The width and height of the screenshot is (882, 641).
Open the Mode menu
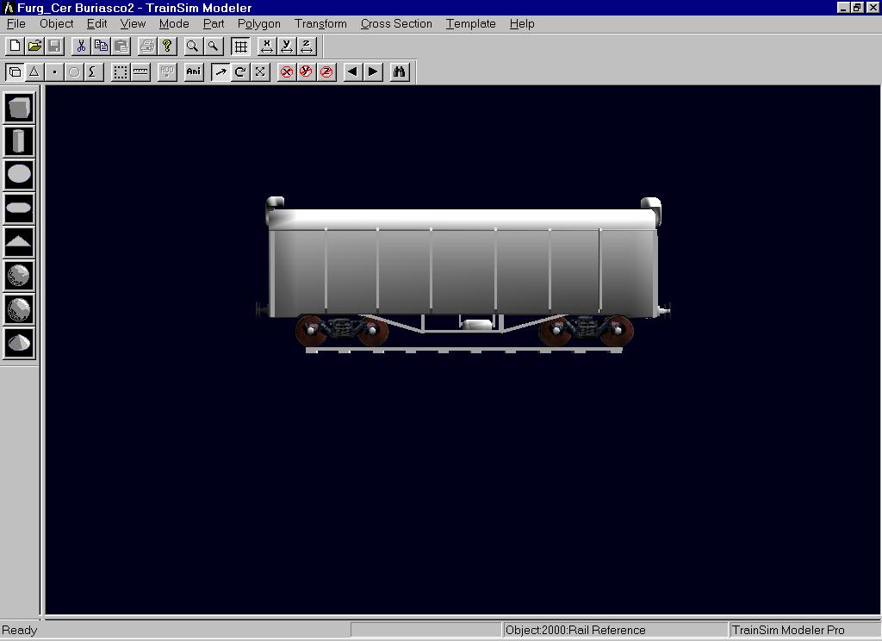(x=174, y=23)
